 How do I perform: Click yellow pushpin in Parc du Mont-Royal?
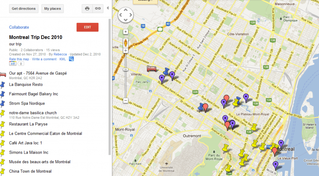225,148
